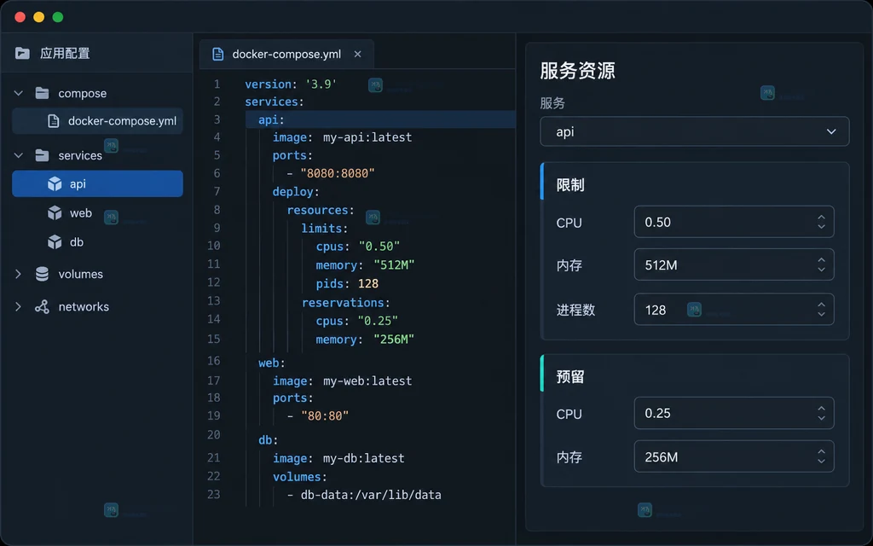
Task: Select the db service in the tree
Action: (x=97, y=241)
